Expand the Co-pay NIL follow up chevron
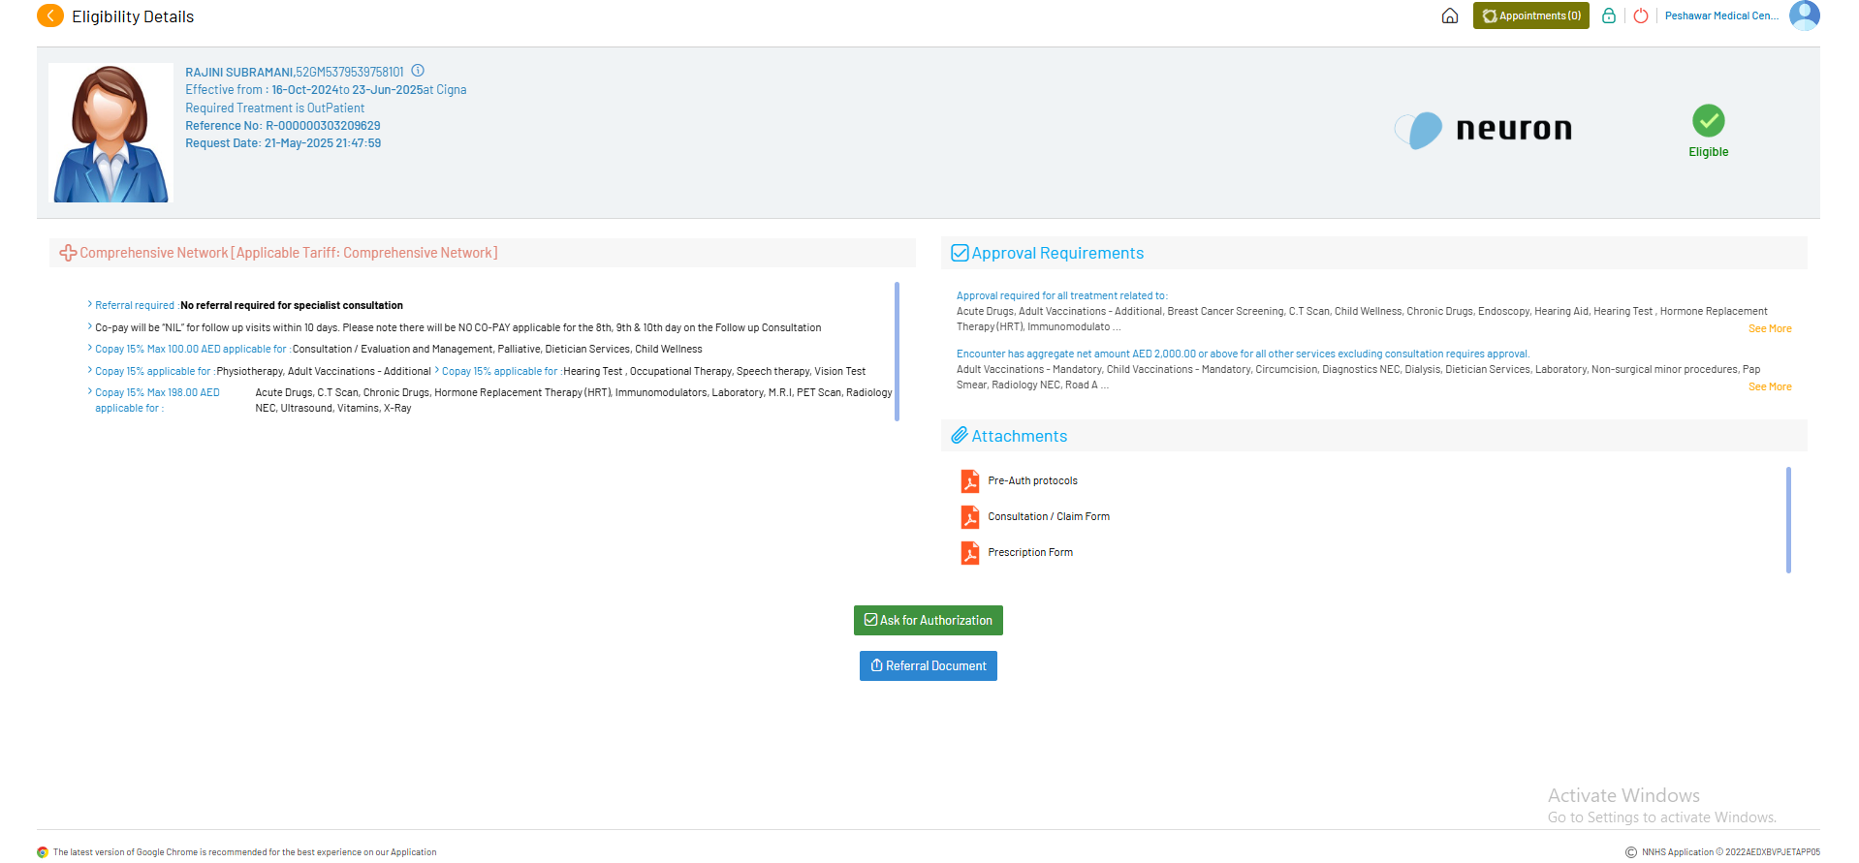1859x863 pixels. click(x=90, y=326)
